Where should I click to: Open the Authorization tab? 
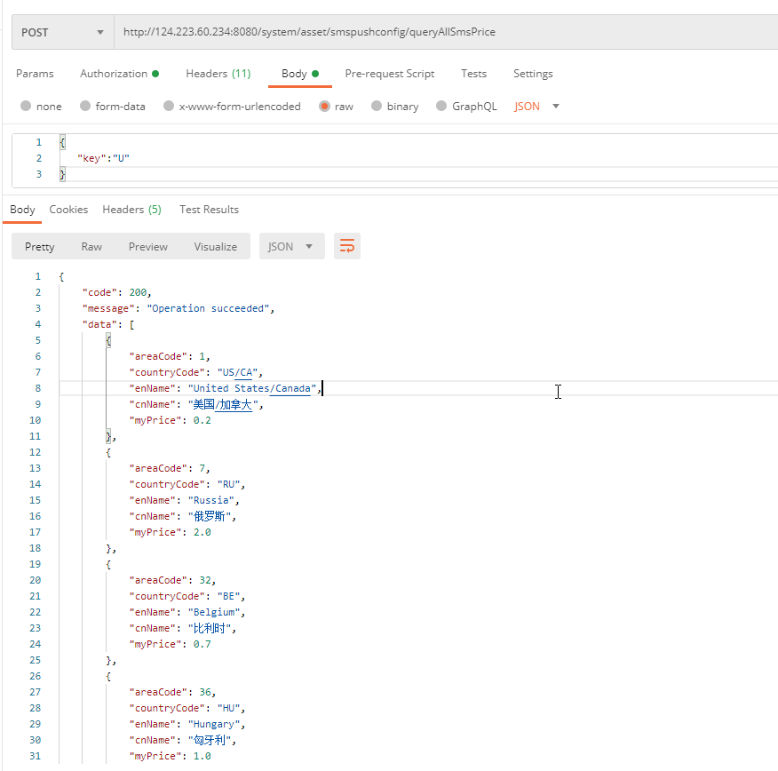[119, 74]
